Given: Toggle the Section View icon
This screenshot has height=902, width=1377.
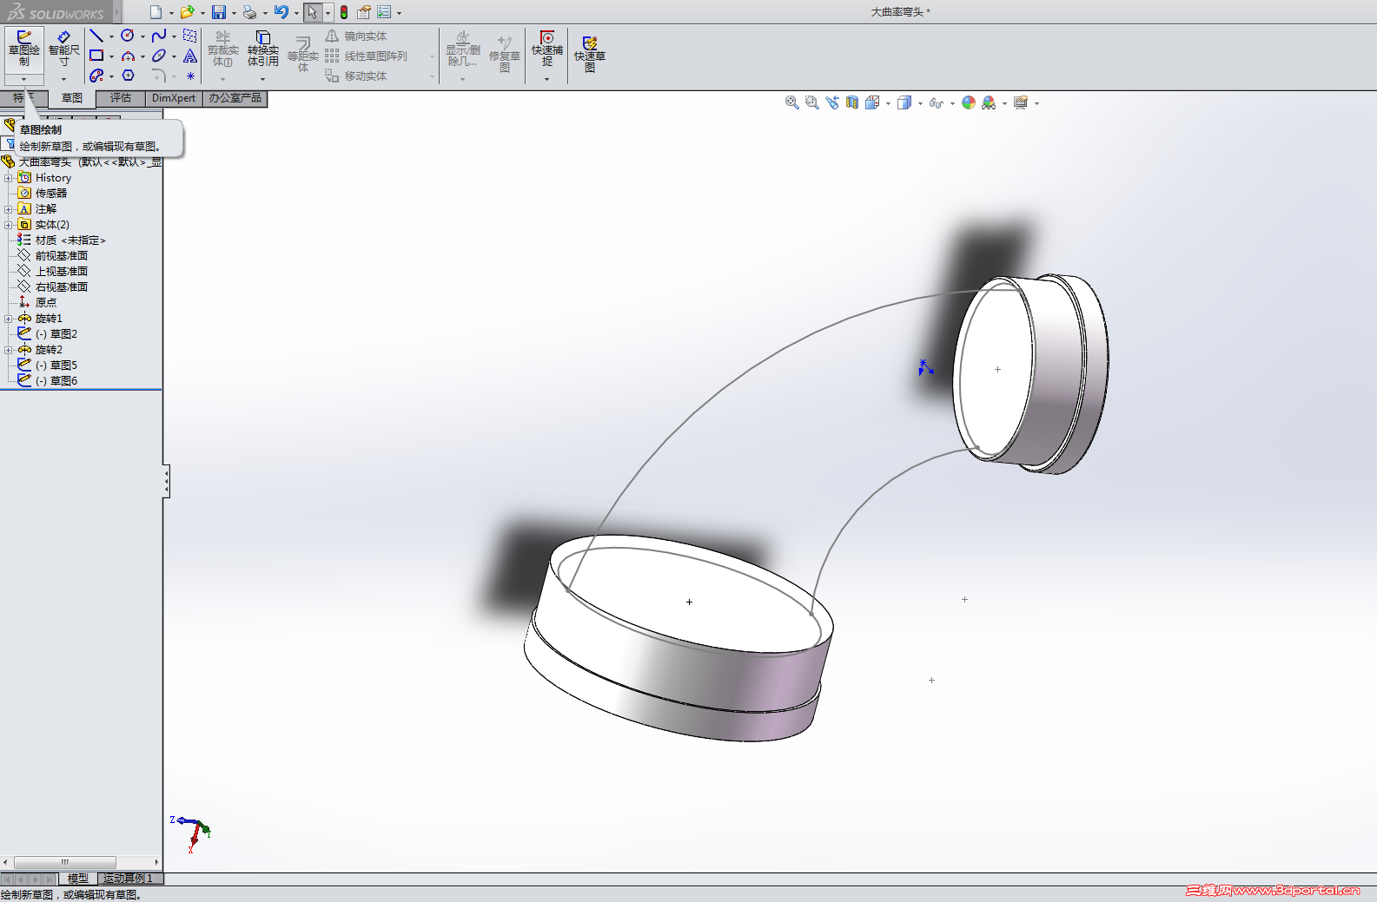Looking at the screenshot, I should pos(852,102).
